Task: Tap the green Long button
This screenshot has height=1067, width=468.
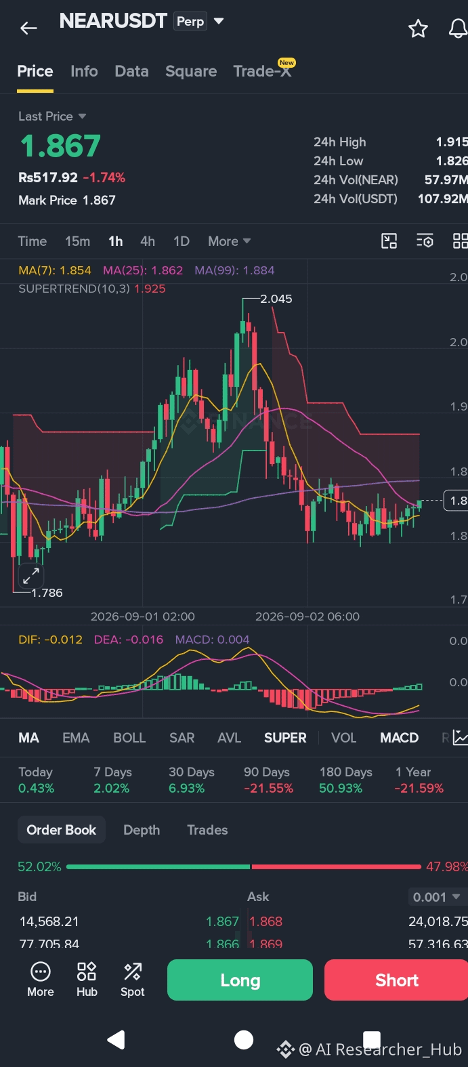Action: click(x=240, y=980)
